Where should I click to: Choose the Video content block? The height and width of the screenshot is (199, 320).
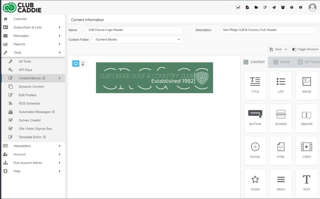point(306,149)
